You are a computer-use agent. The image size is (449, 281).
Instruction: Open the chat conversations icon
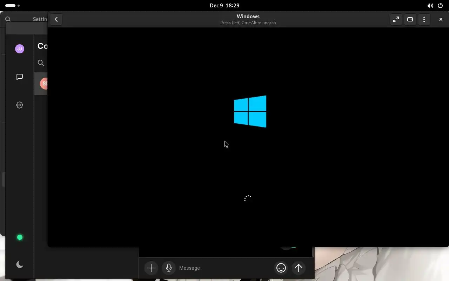pos(20,77)
